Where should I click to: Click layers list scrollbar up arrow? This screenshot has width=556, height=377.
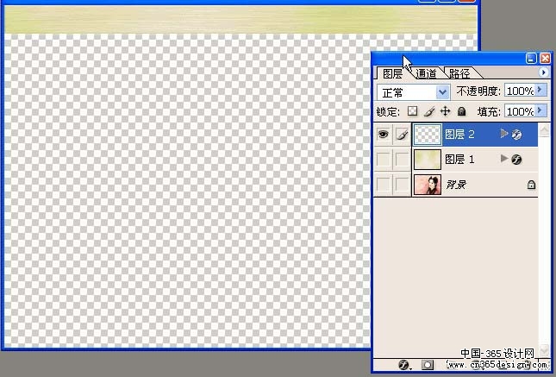pyautogui.click(x=544, y=130)
